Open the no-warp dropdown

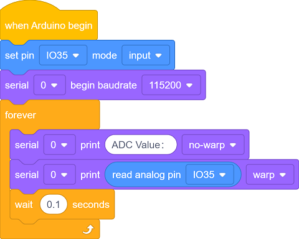(213, 145)
